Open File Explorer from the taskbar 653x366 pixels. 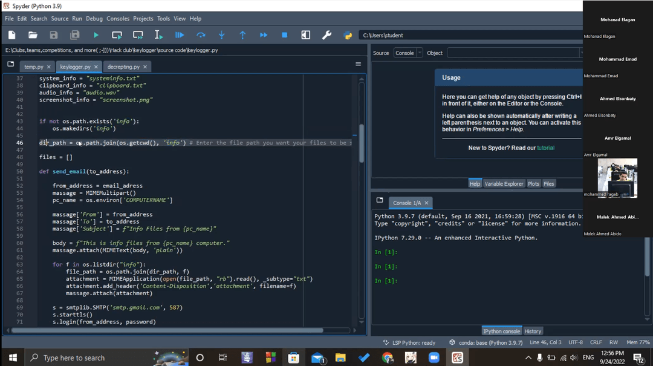tap(340, 358)
